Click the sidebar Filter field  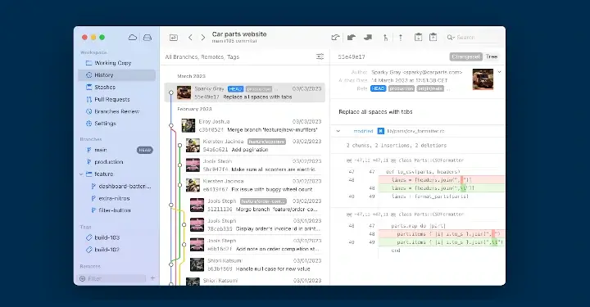(x=111, y=278)
